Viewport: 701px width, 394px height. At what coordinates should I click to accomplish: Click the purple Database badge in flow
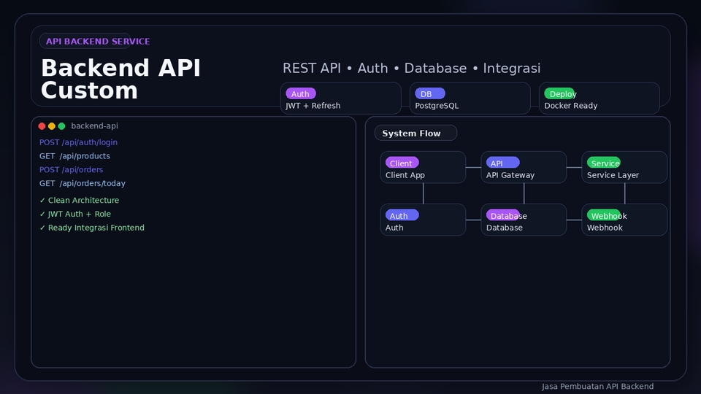tap(502, 215)
